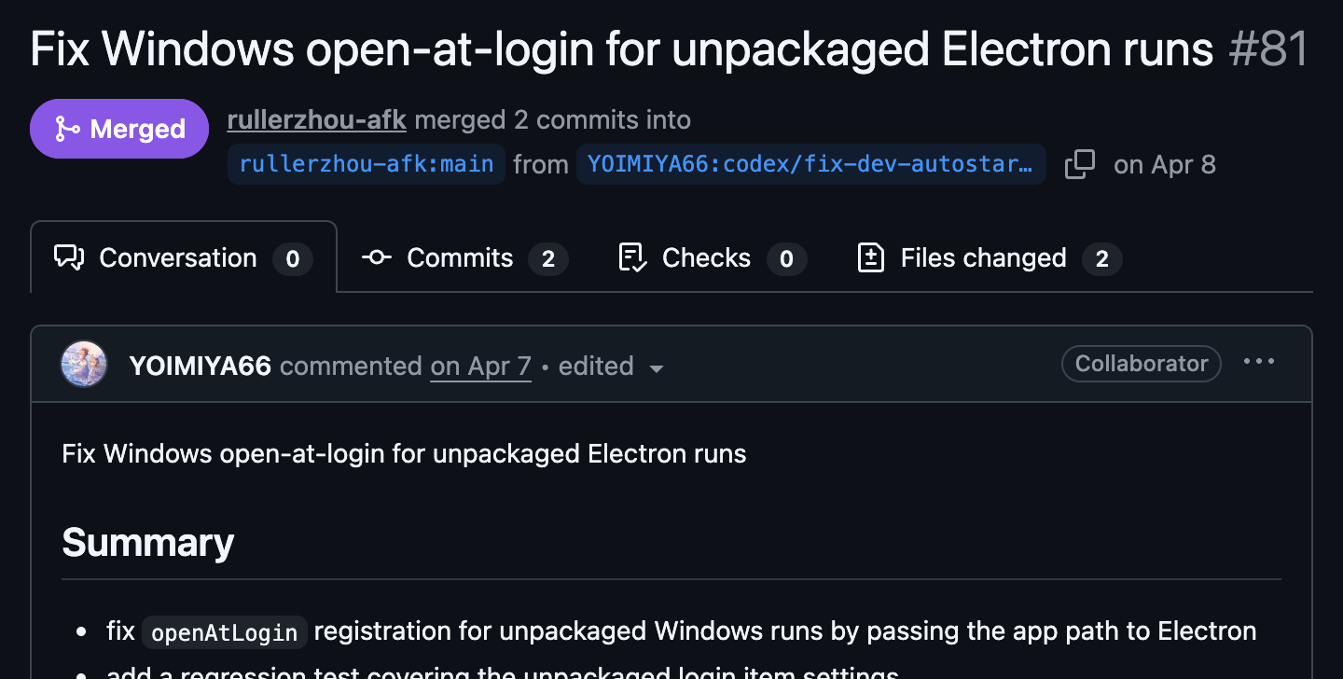This screenshot has height=679, width=1343.
Task: Open the rullerzhou-afk:main base branch
Action: coord(367,164)
